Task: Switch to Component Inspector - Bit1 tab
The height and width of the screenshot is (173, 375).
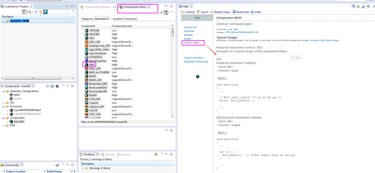Action: tap(98, 7)
